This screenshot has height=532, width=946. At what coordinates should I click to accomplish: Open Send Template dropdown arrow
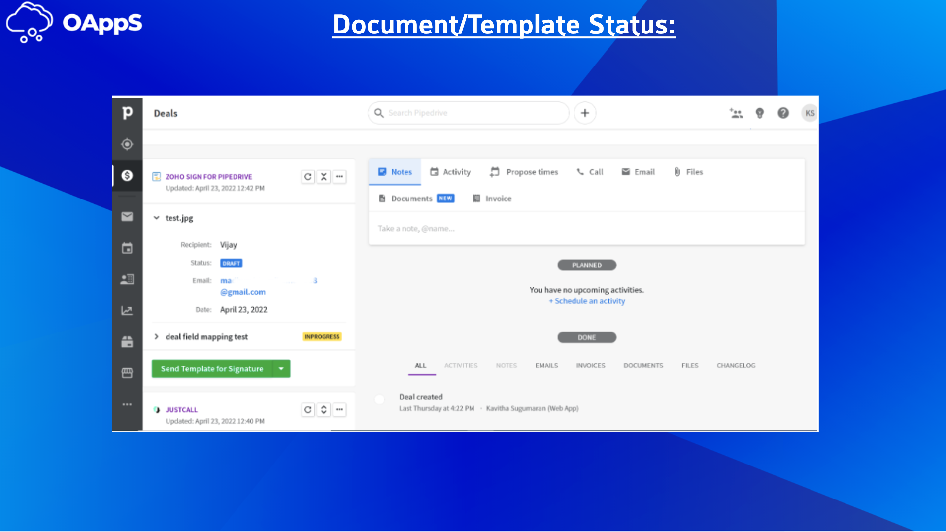point(281,369)
